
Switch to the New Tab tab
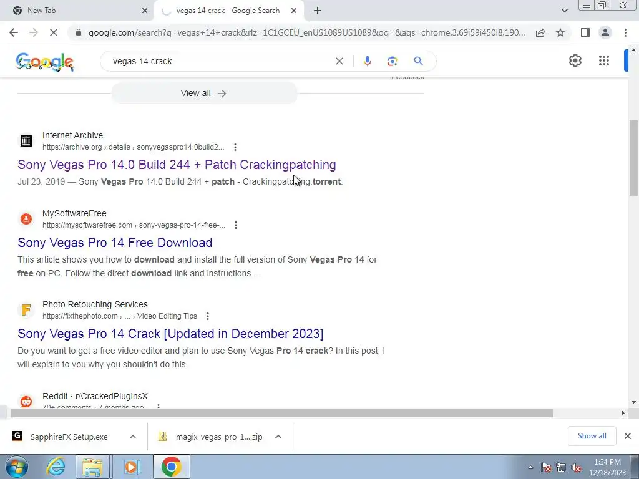[77, 11]
